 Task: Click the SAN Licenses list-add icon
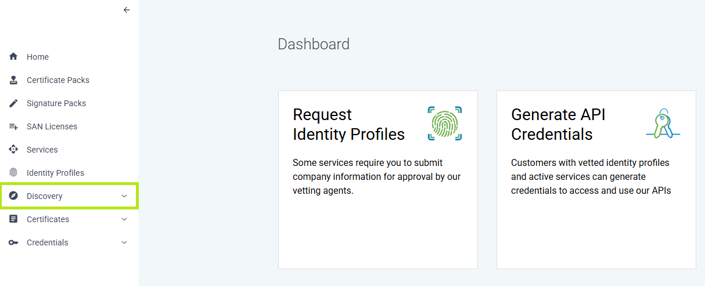[13, 126]
